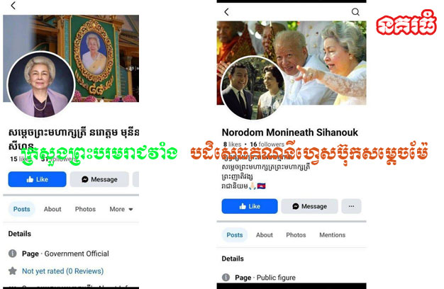Open Photos tab on right page

pyautogui.click(x=296, y=235)
